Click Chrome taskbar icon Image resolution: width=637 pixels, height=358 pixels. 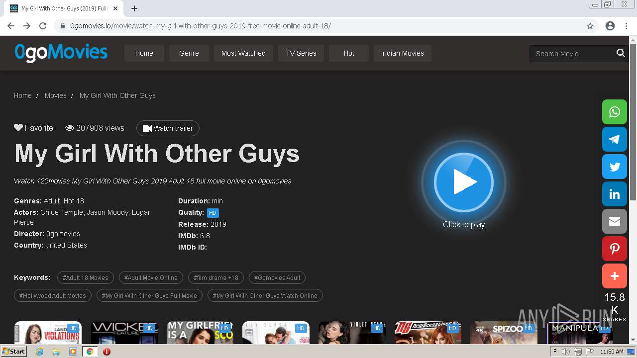[x=90, y=352]
